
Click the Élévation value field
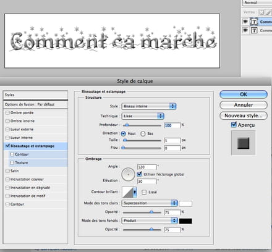point(147,182)
